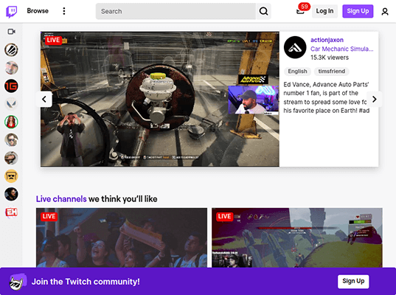The image size is (396, 295).
Task: Open the yellow sunglasses face channel avatar
Action: pyautogui.click(x=11, y=176)
